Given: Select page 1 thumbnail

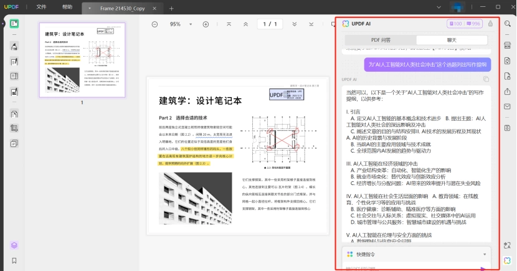Looking at the screenshot, I should pos(82,60).
